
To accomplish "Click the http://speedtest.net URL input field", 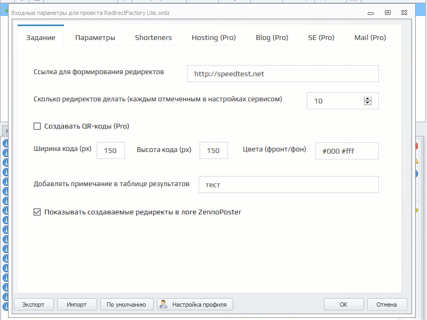I will (282, 74).
